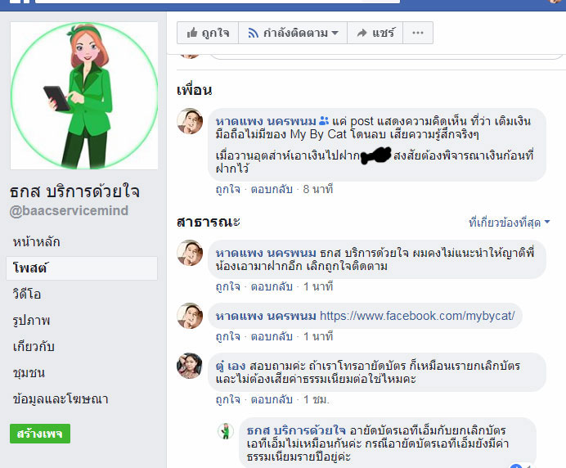Open the รูปภาพ sidebar section
The width and height of the screenshot is (566, 468).
pyautogui.click(x=31, y=320)
